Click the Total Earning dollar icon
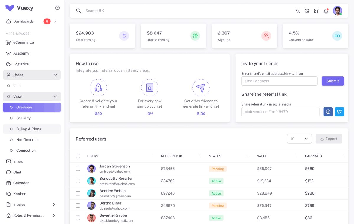354x224 pixels. (x=124, y=36)
